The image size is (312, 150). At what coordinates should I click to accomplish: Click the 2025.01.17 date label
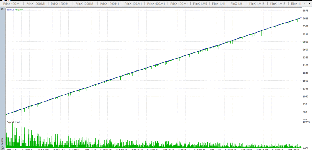(27, 149)
